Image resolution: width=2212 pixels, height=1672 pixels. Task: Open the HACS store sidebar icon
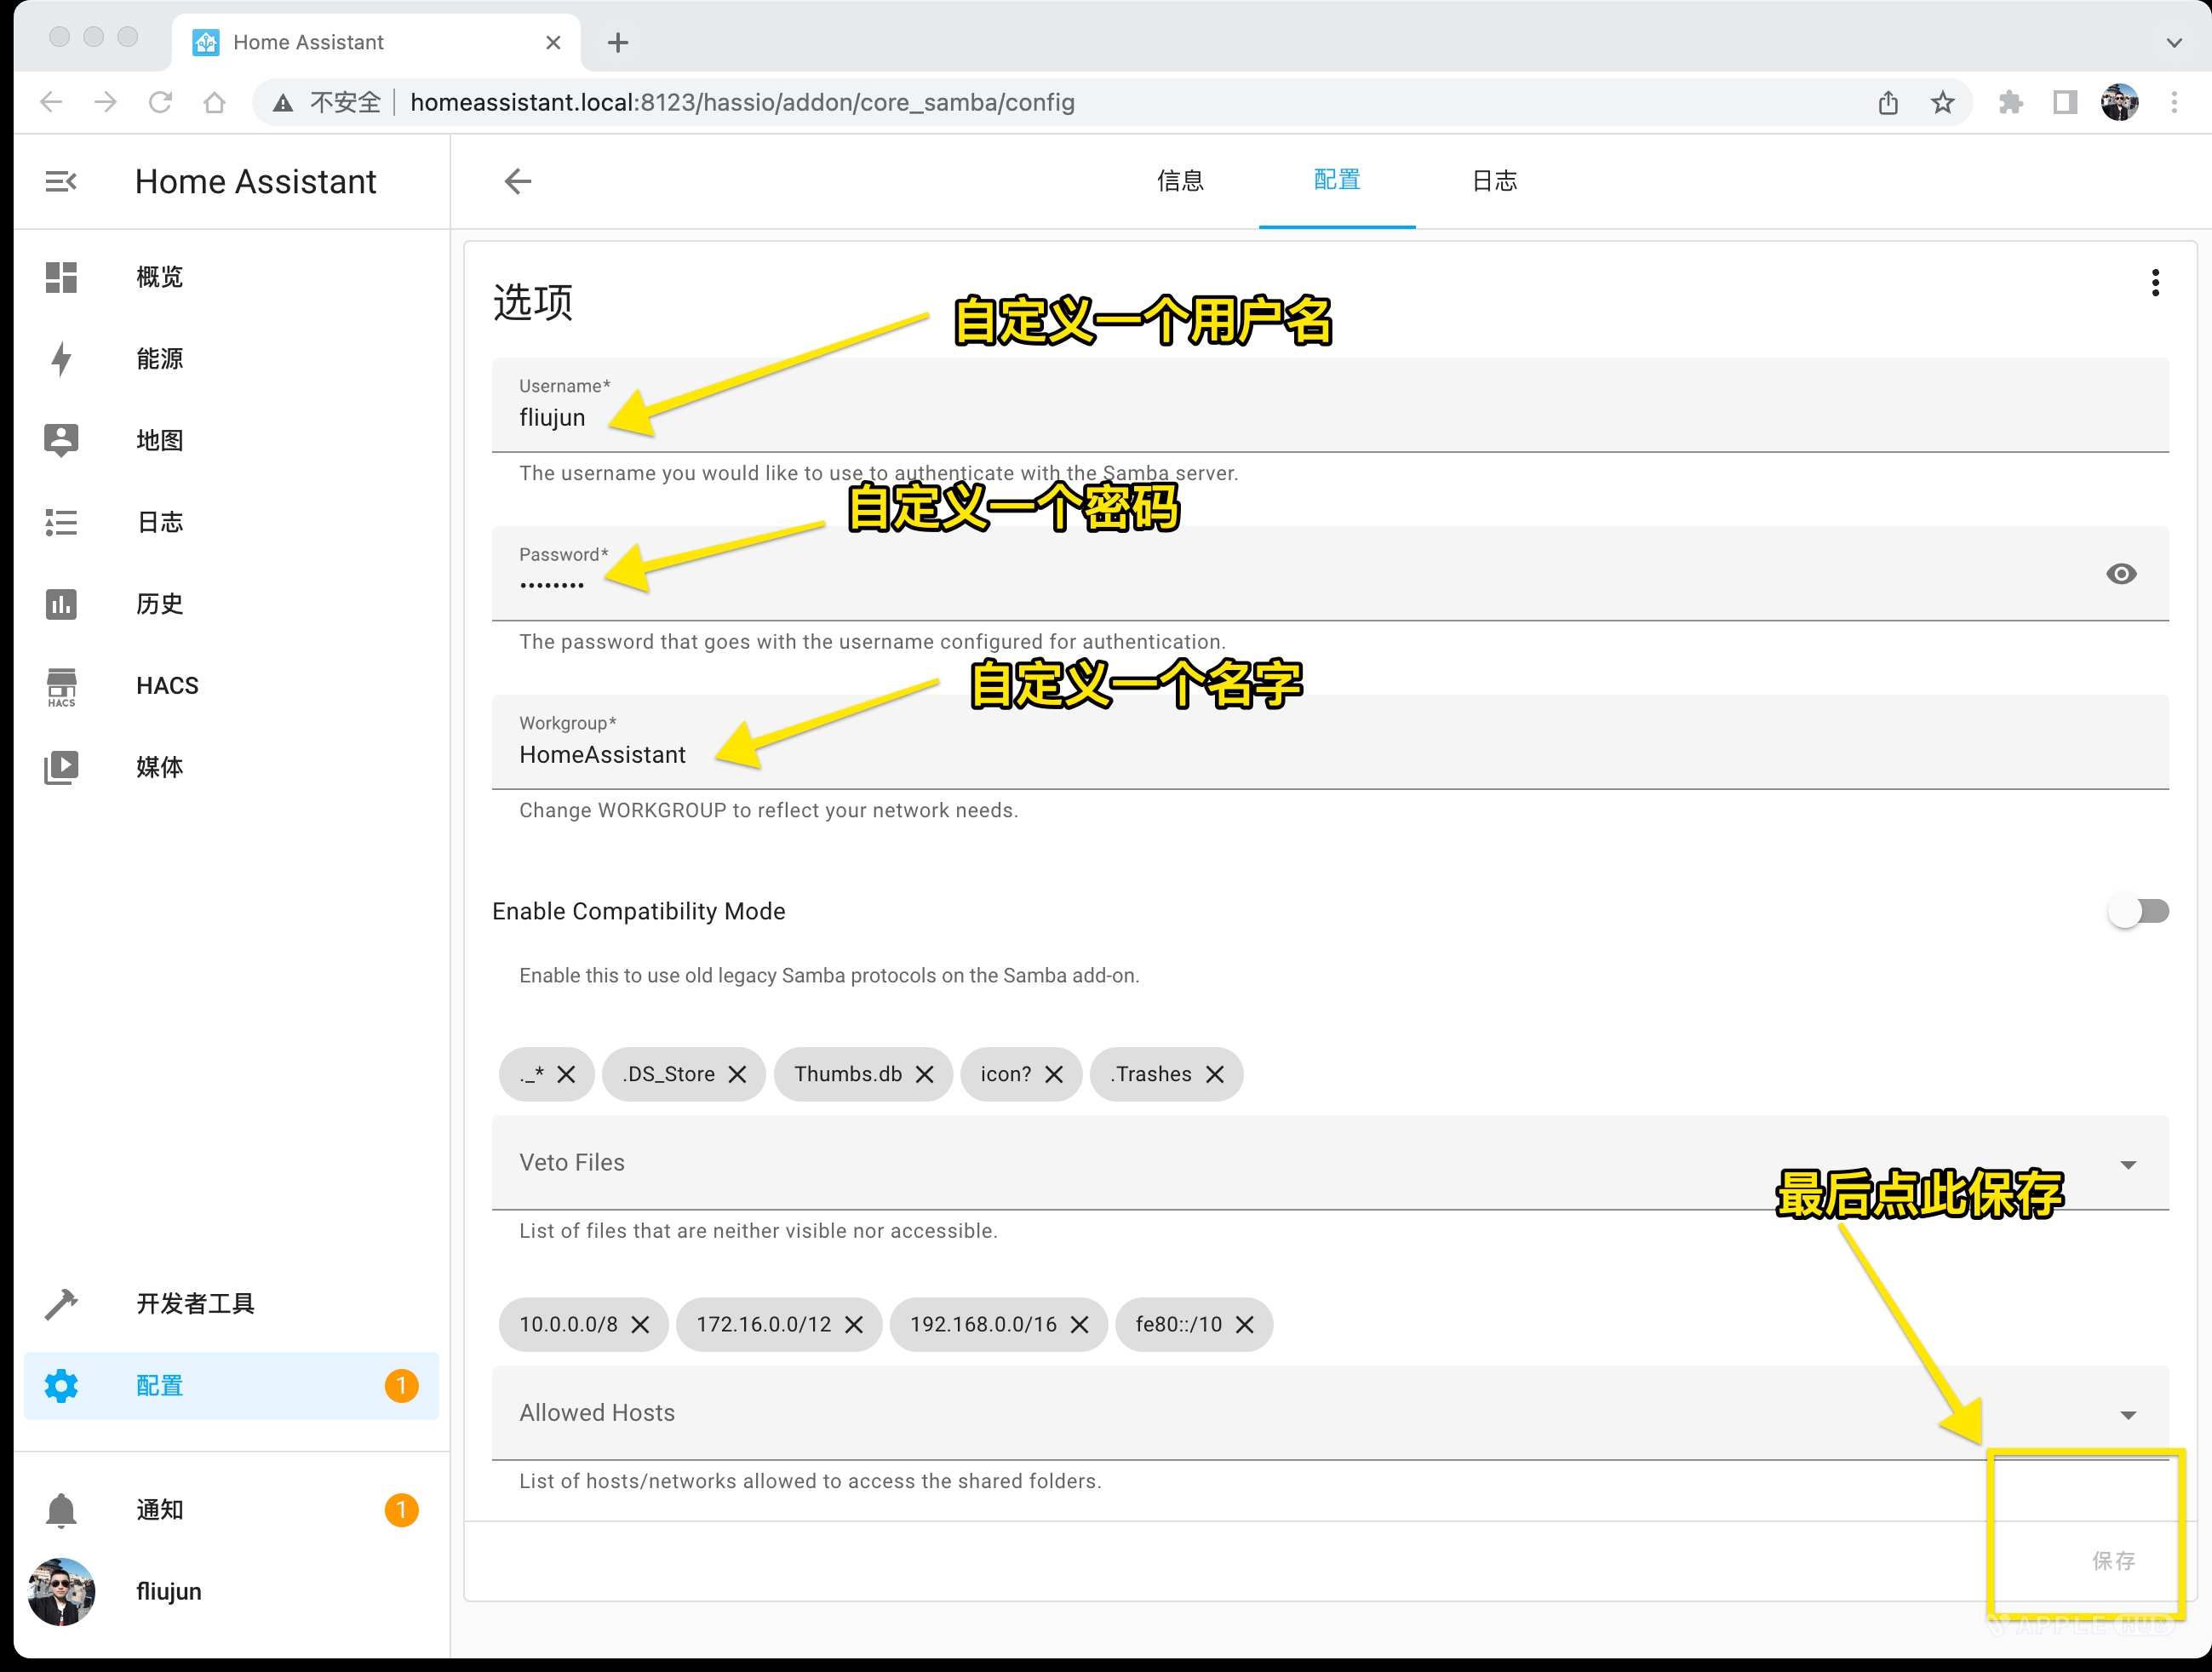point(61,686)
